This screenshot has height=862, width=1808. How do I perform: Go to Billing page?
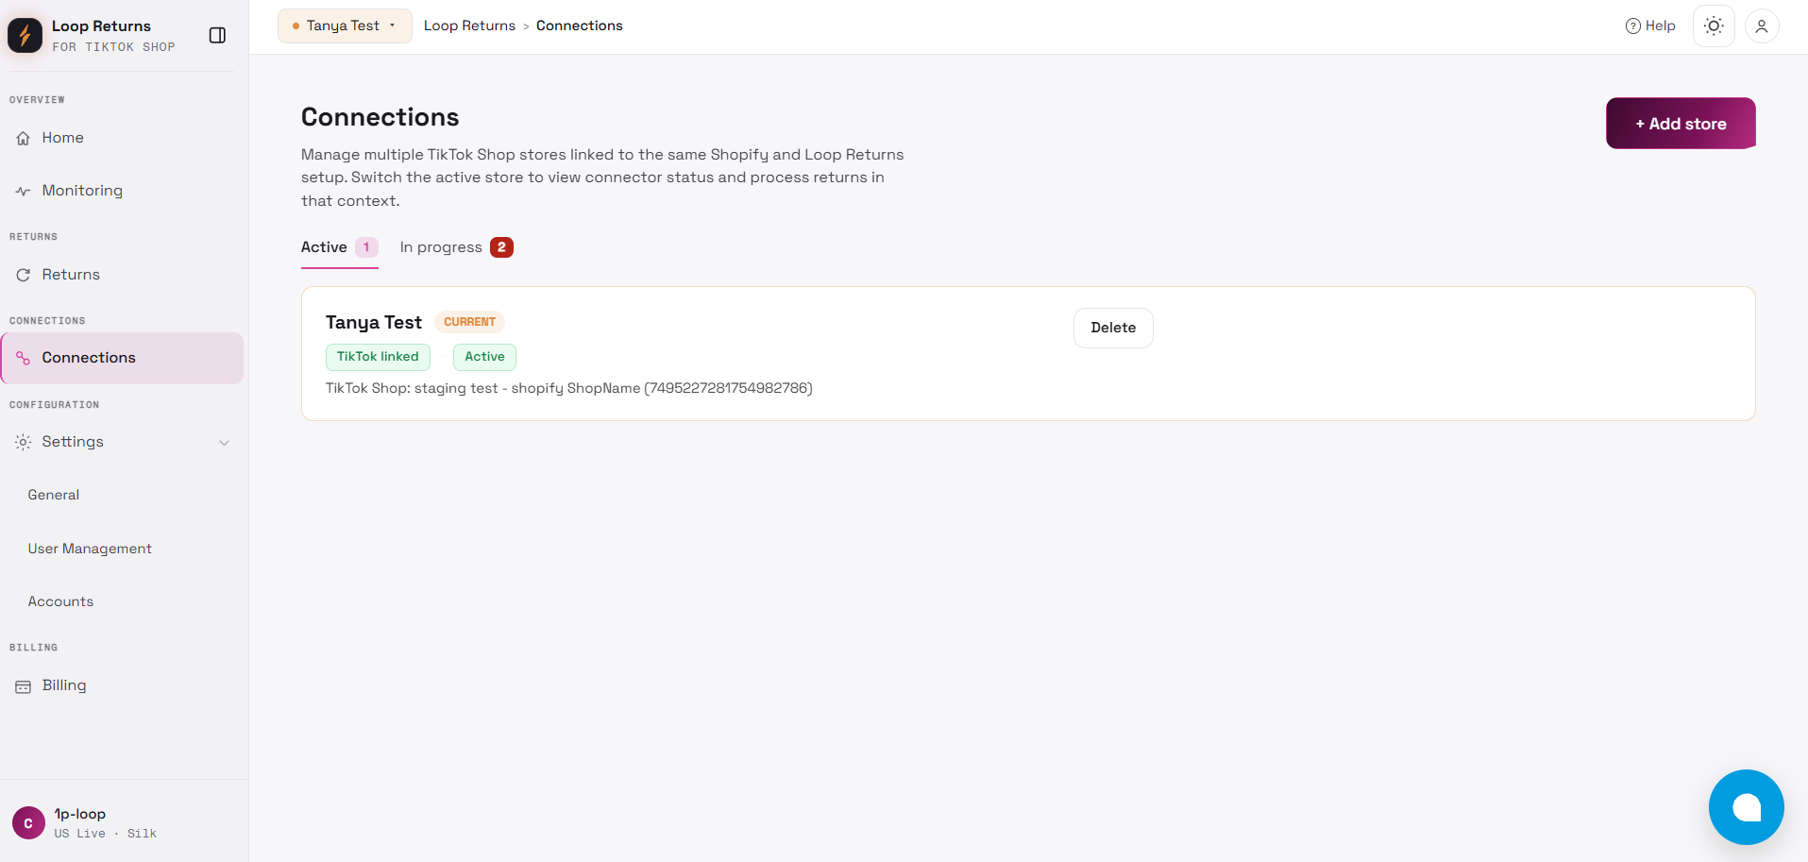tap(122, 685)
